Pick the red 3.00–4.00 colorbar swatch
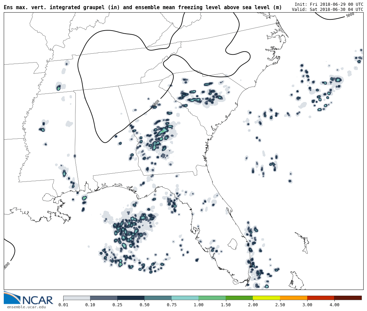367x311 pixels. point(320,298)
